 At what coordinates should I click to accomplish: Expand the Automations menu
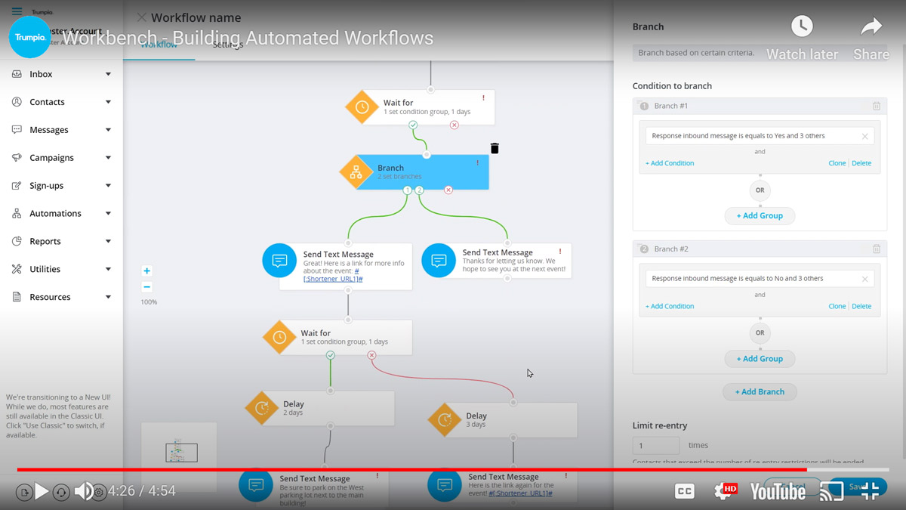click(x=108, y=214)
